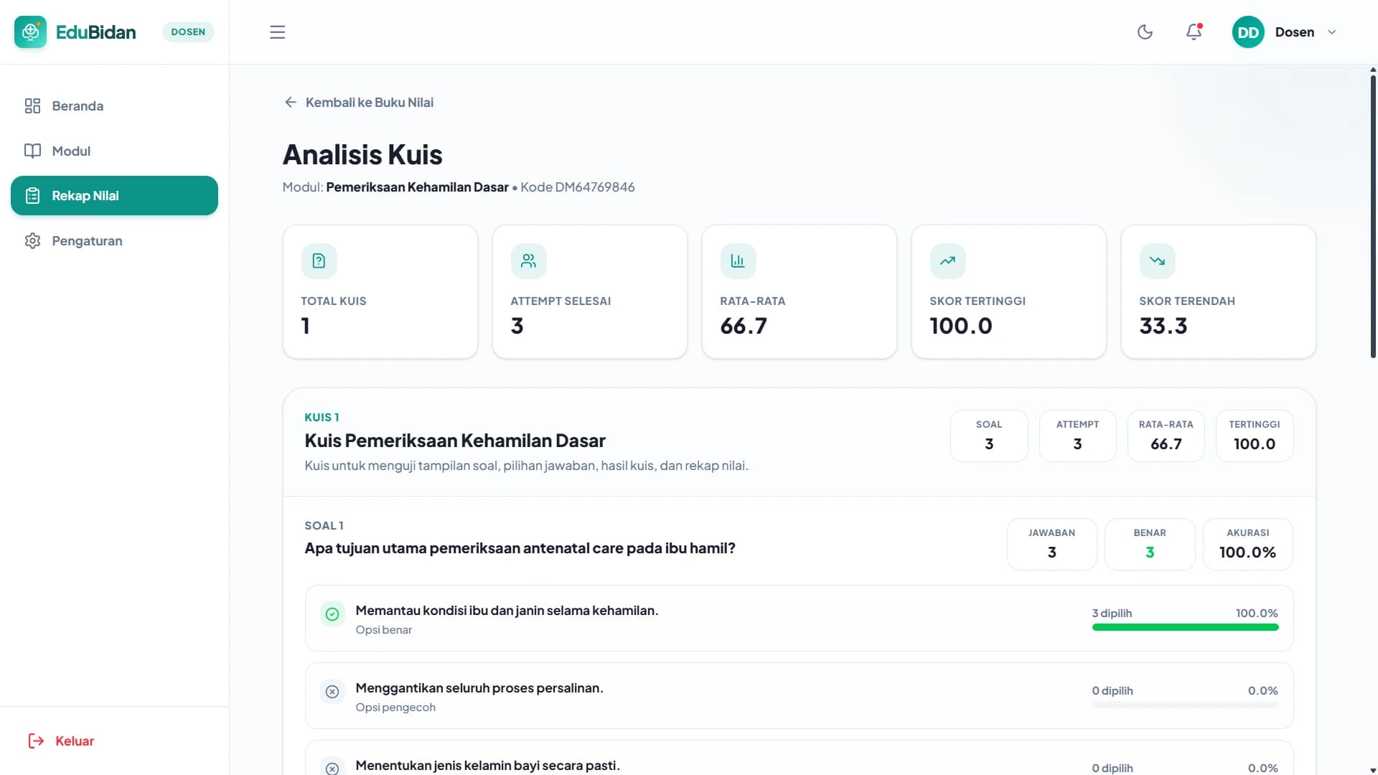1378x775 pixels.
Task: Toggle the sidebar hamburger menu
Action: 277,32
